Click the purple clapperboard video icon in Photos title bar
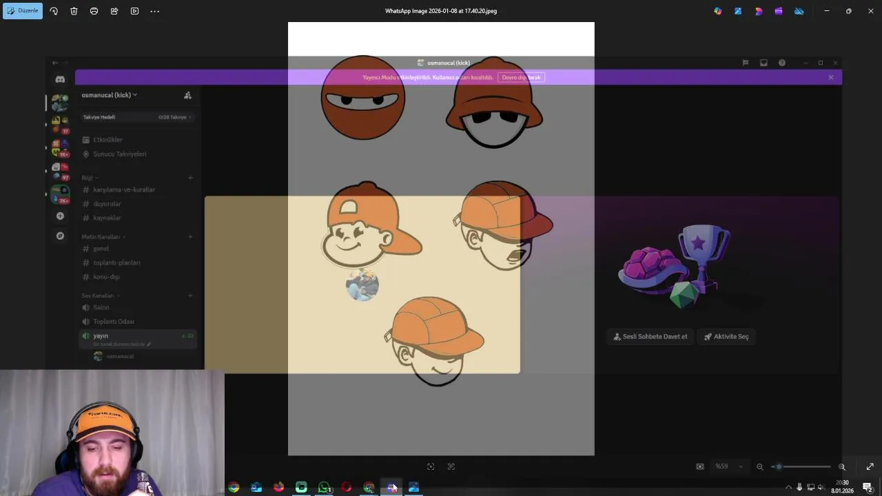 pos(779,11)
